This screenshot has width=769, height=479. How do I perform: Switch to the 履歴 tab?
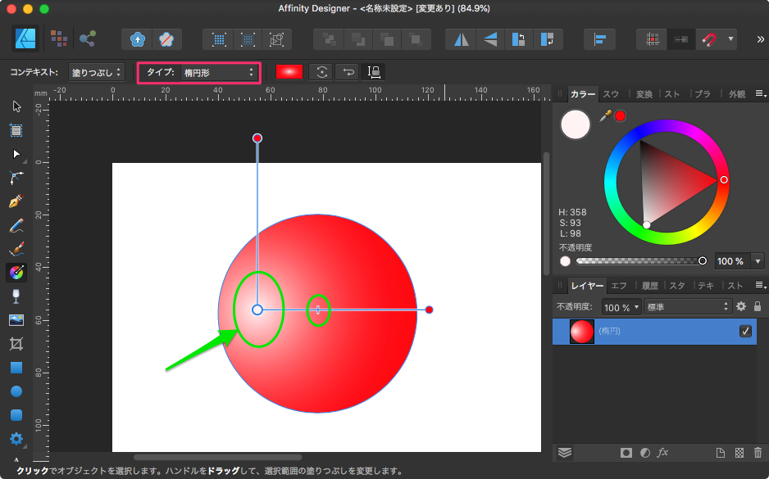point(649,286)
